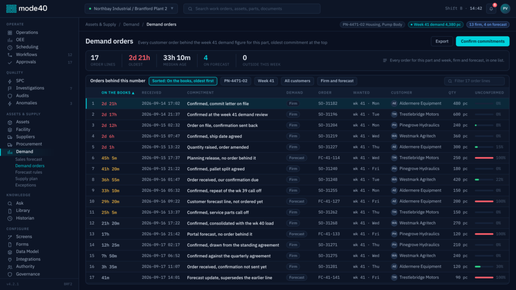Click the Investigations flag icon
This screenshot has width=516, height=290.
(x=10, y=88)
